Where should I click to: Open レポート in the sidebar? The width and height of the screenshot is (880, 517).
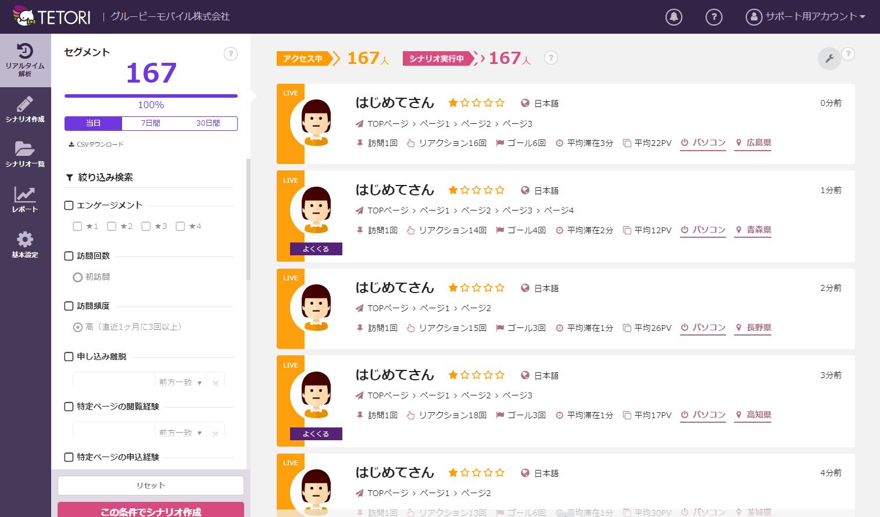(x=25, y=199)
